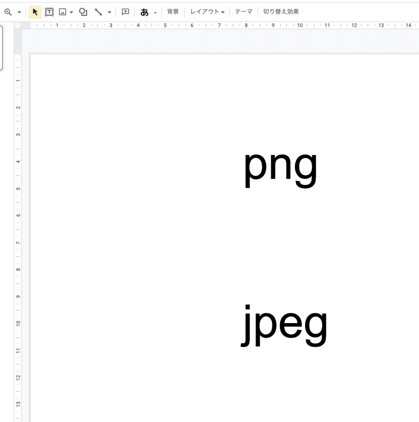
Task: Open 切り替え効果 transition settings
Action: pyautogui.click(x=281, y=12)
